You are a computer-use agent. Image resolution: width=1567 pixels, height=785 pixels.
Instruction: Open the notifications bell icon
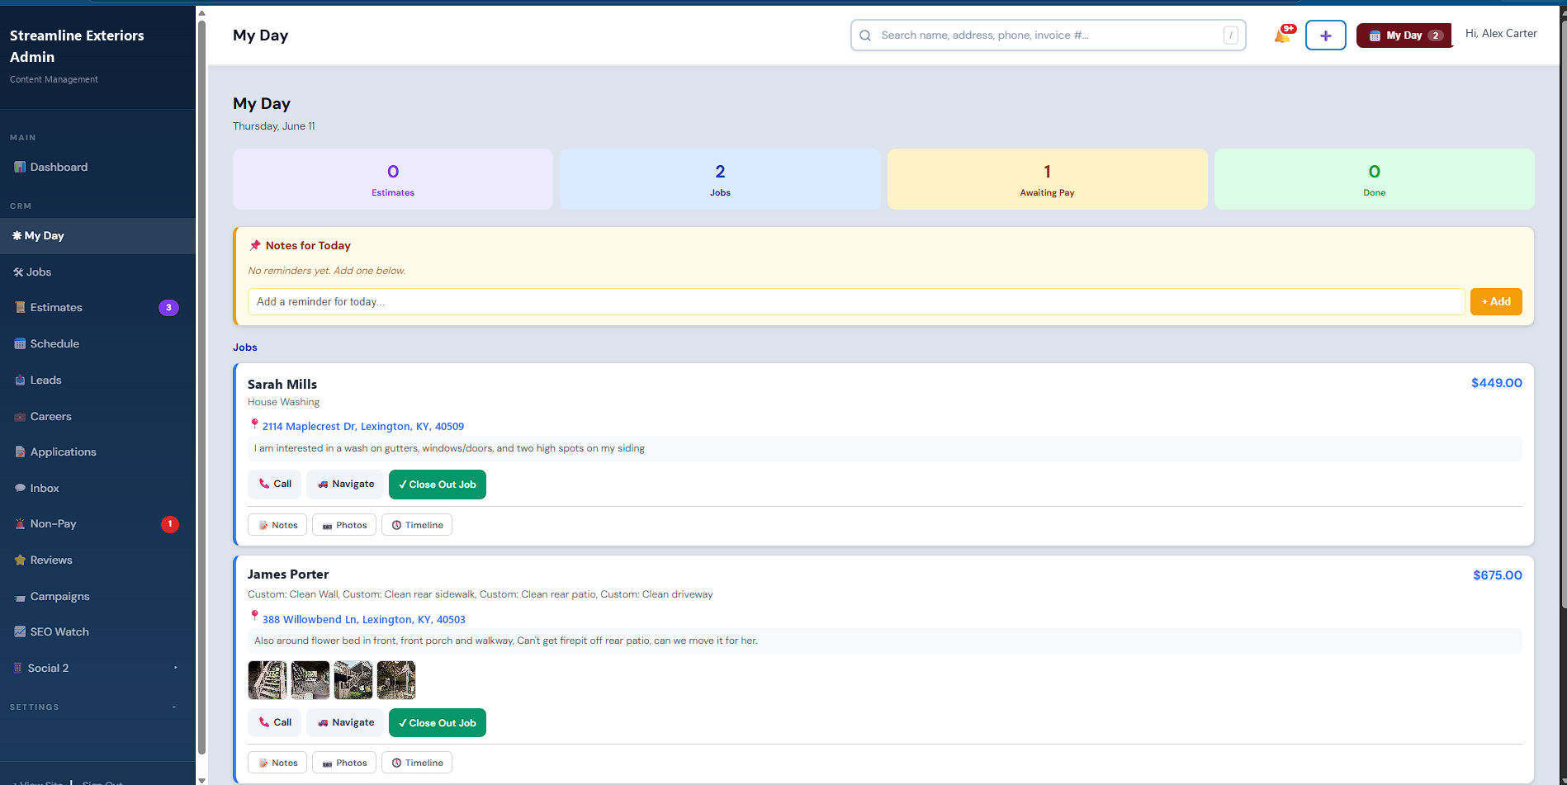[1283, 35]
